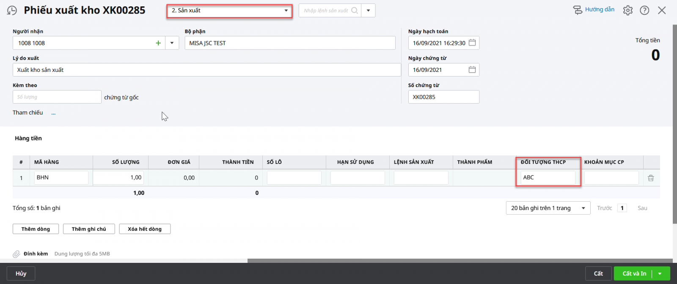Click the horizontal scrollbar at the bottom
Image resolution: width=677 pixels, height=284 pixels.
click(x=459, y=261)
